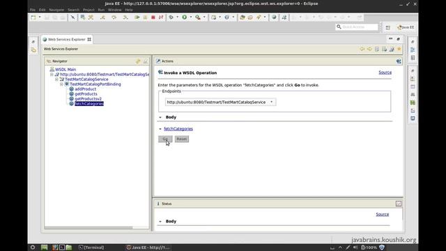Open the Properties view icon in right trim

click(413, 86)
